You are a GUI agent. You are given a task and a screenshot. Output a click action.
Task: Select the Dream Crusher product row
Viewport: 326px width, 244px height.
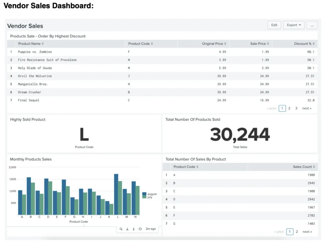point(30,92)
